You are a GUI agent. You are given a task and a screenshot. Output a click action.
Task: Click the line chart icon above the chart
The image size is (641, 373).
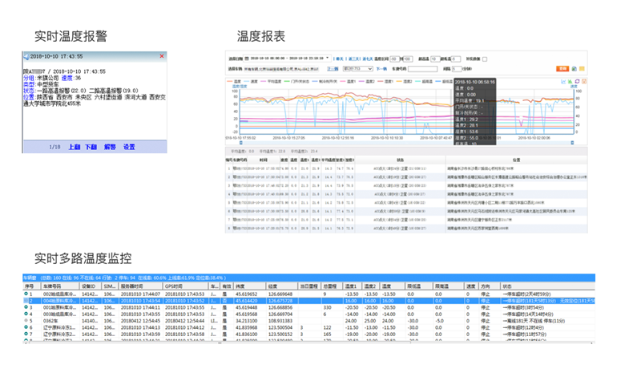[x=564, y=81]
